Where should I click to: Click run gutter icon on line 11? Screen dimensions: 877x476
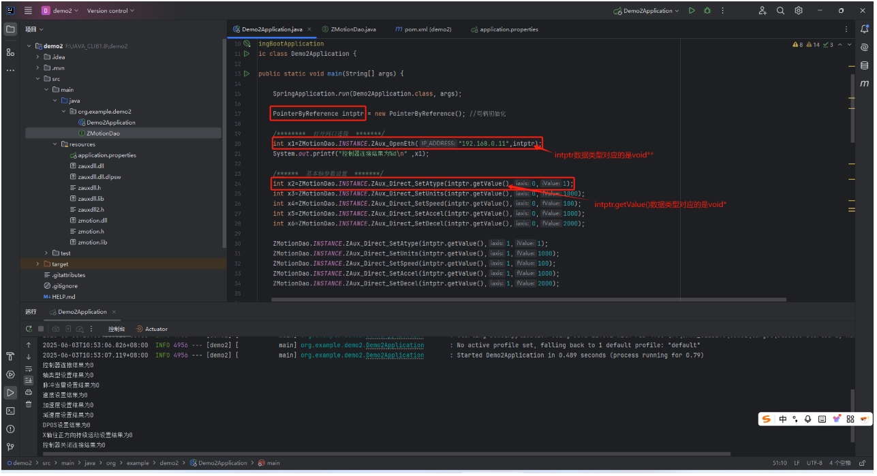247,53
